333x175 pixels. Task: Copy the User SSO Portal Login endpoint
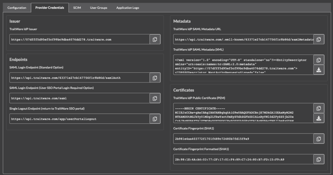155,98
